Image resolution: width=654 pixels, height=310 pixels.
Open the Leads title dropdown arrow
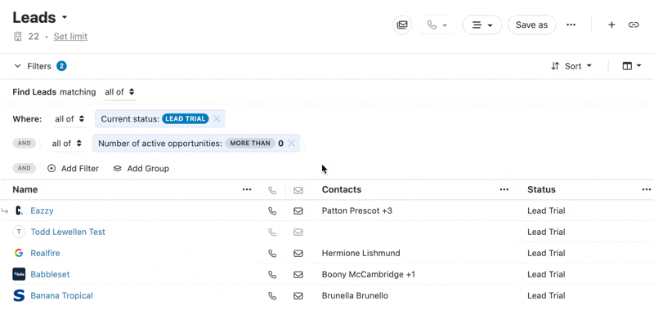(65, 18)
